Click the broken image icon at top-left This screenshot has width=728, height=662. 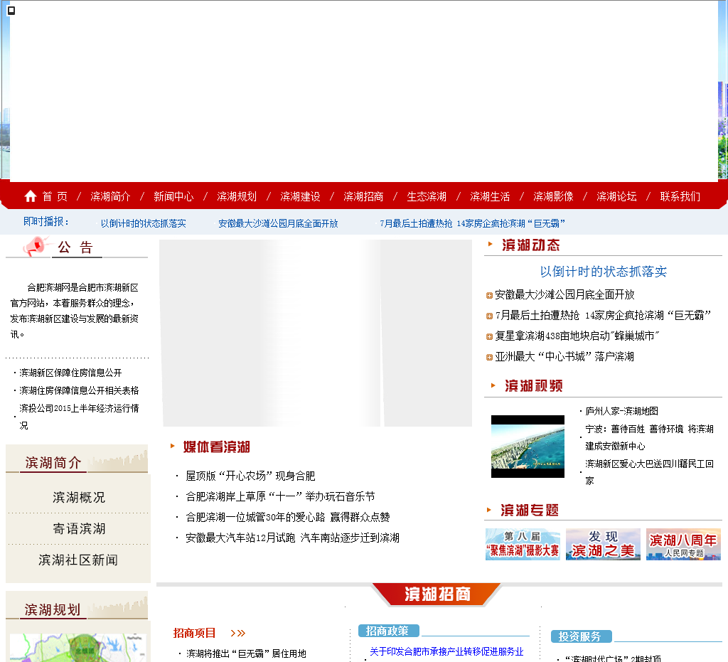point(11,10)
